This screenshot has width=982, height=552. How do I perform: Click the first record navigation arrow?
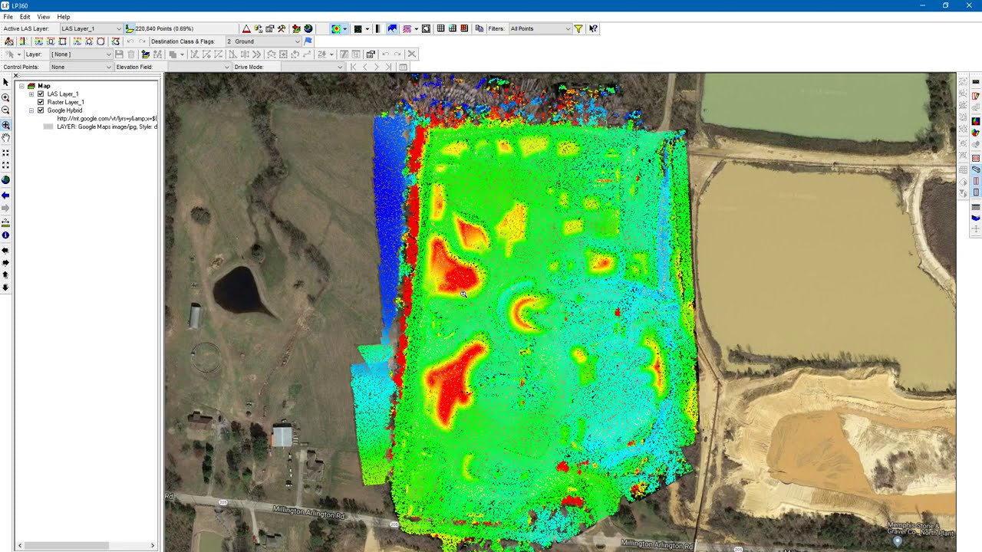click(353, 67)
